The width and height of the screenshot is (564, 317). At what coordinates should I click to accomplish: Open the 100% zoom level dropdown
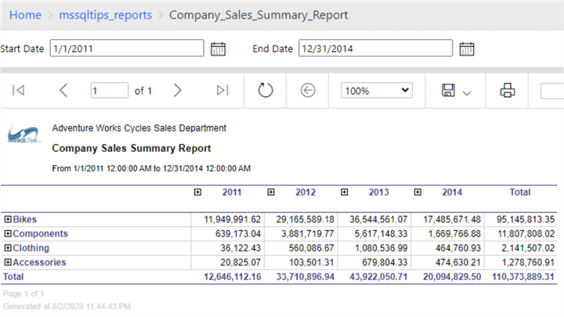pyautogui.click(x=377, y=91)
